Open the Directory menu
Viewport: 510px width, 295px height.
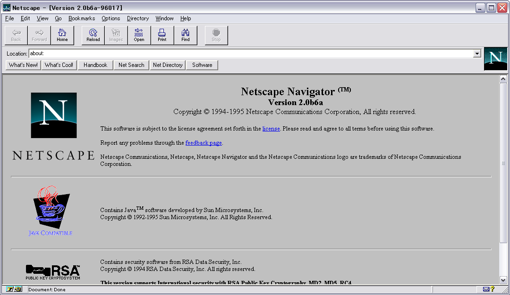[x=138, y=18]
